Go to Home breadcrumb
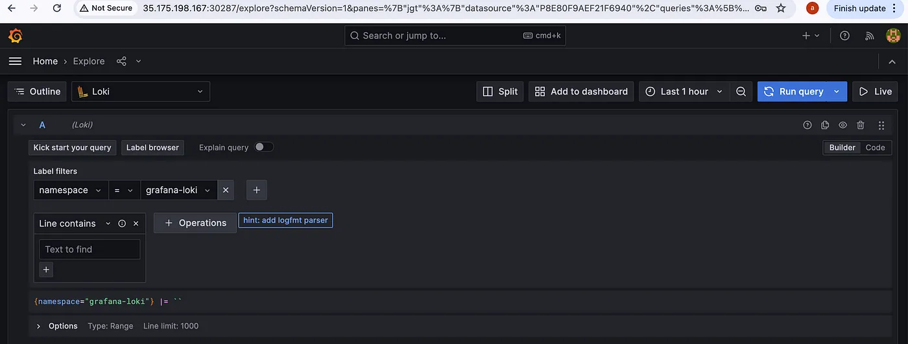908x344 pixels. coord(45,61)
